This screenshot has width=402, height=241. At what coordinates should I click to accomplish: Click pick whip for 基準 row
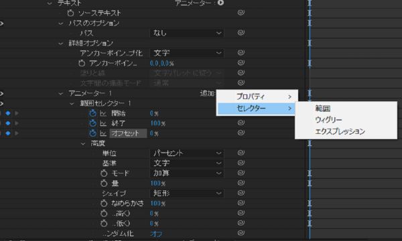pyautogui.click(x=241, y=163)
